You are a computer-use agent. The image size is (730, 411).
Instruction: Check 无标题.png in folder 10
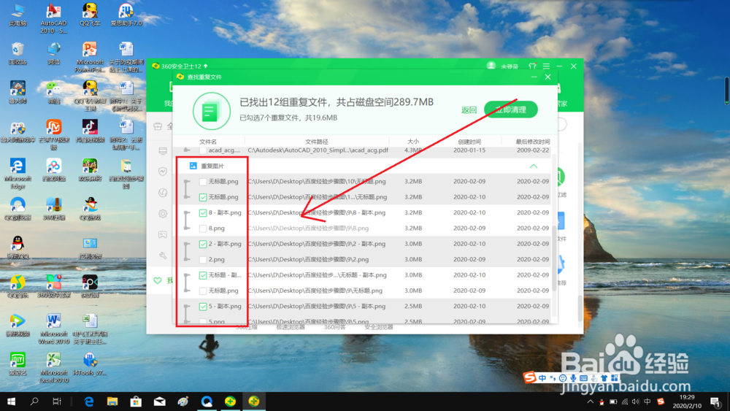(x=202, y=182)
